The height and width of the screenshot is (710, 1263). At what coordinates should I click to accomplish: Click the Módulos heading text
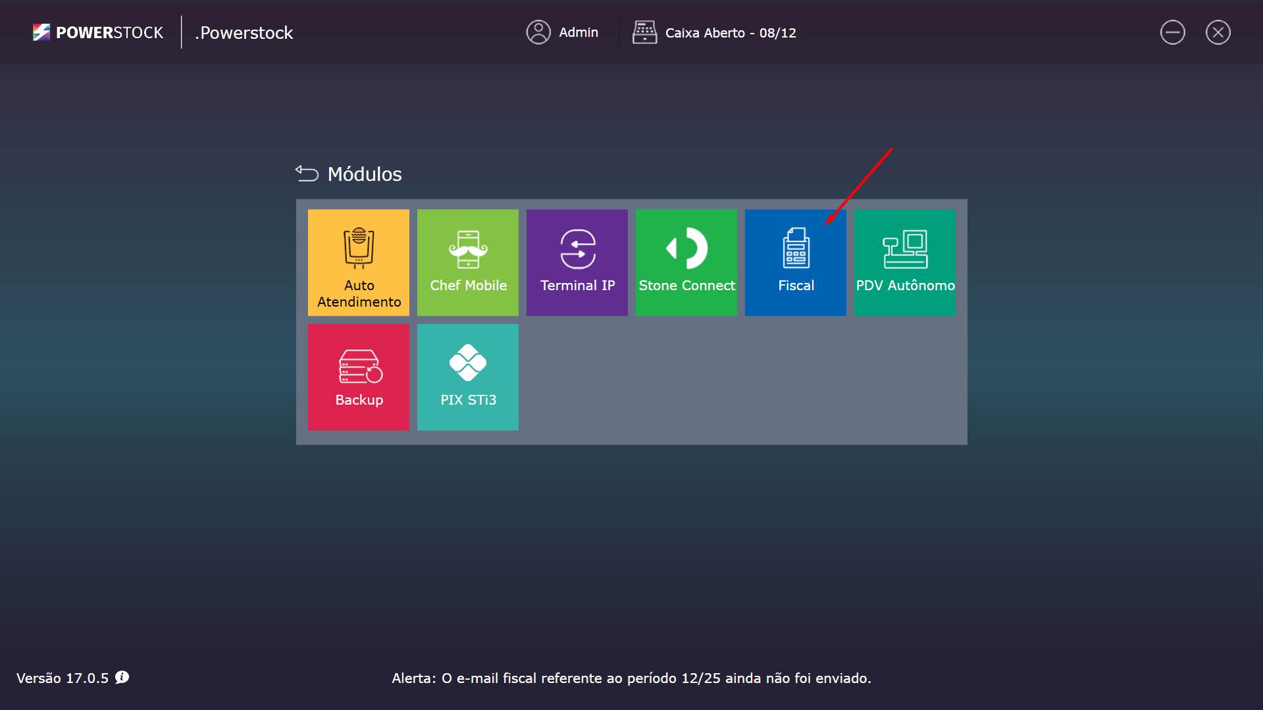365,174
